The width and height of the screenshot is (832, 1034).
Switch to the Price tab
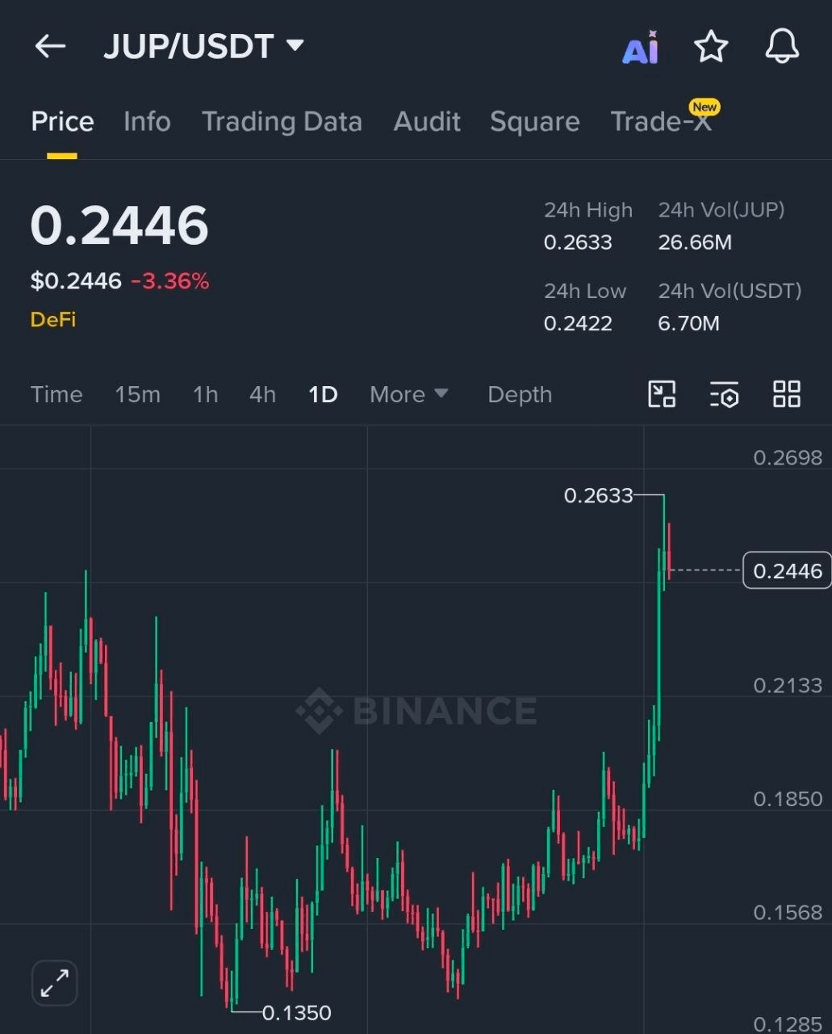click(62, 122)
